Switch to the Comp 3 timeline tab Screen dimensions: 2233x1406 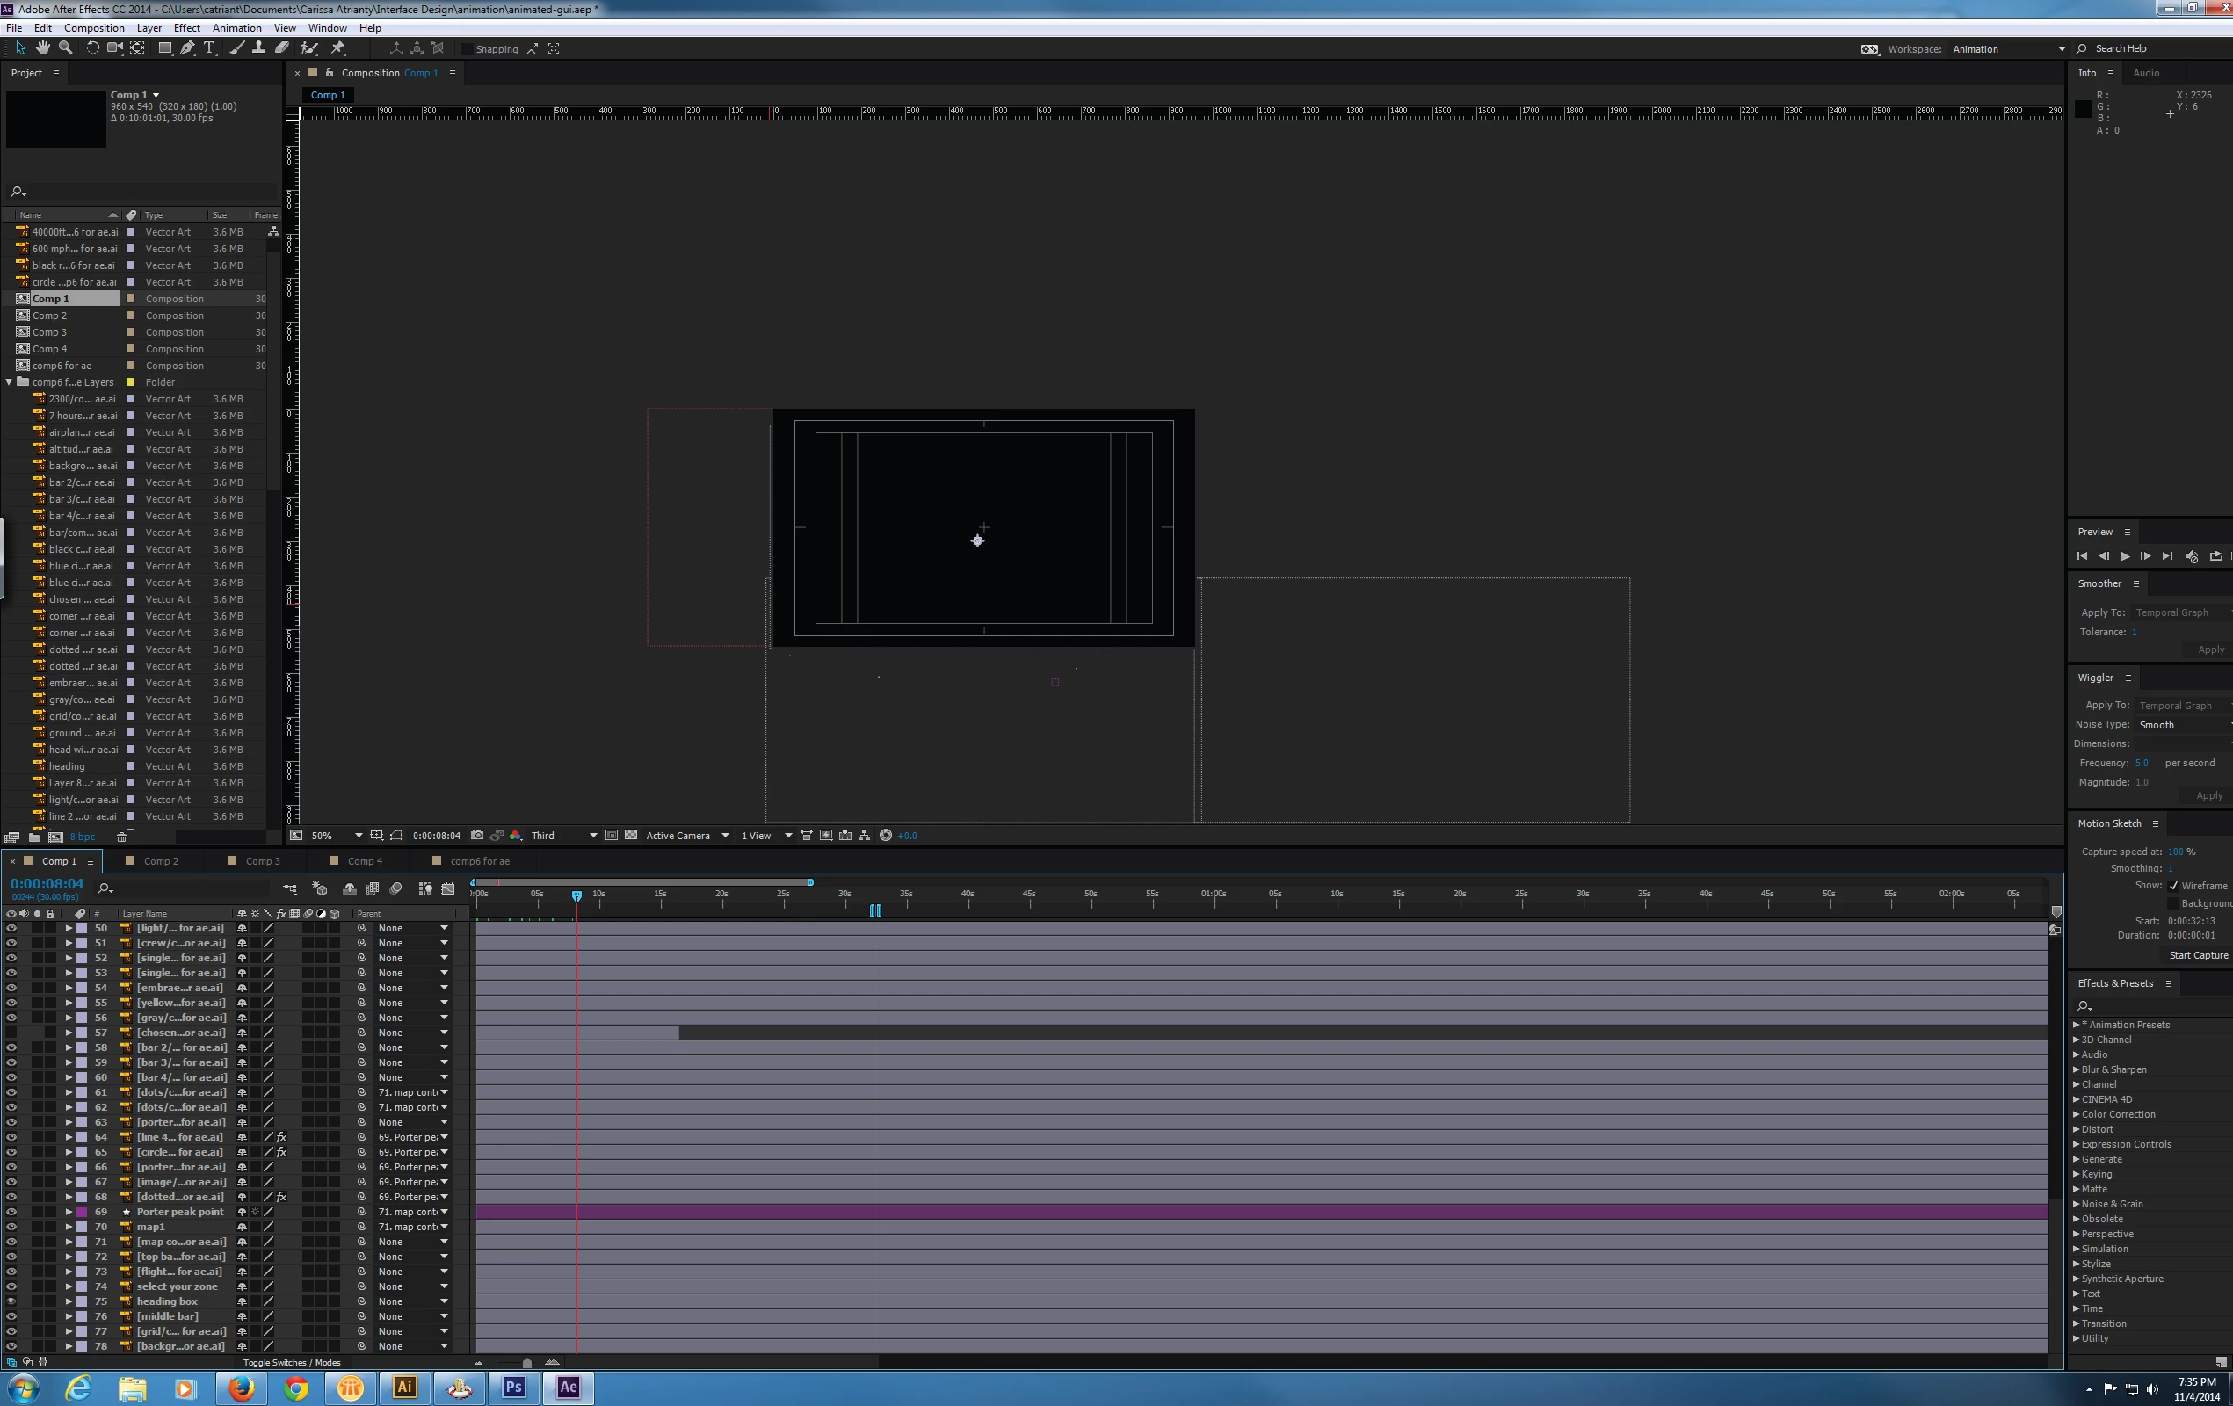[263, 860]
